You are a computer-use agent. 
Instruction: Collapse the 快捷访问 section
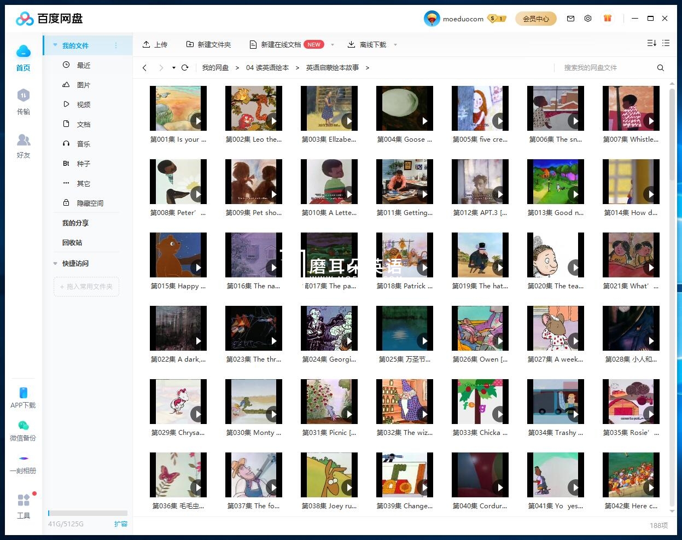click(55, 264)
